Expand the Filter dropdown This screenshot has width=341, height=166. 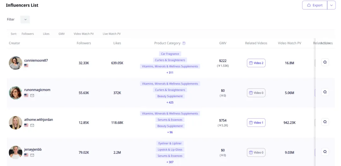(25, 20)
